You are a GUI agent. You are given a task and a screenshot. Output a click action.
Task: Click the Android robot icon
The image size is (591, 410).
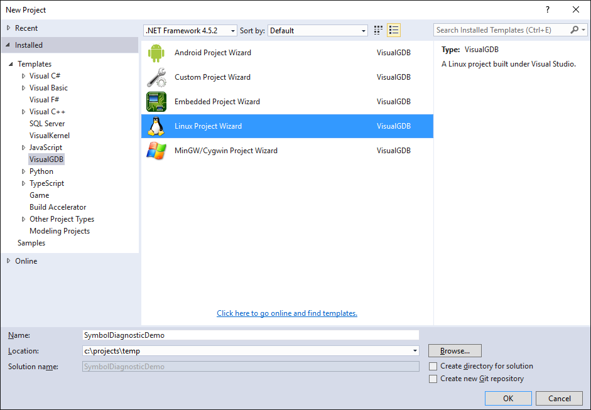pos(156,53)
